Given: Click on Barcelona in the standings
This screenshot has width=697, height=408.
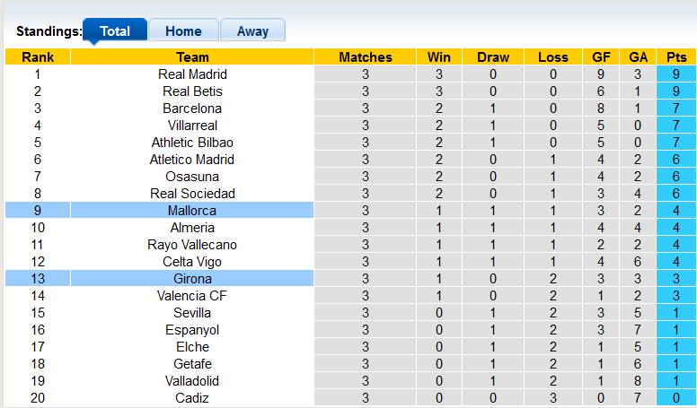Looking at the screenshot, I should pos(192,109).
